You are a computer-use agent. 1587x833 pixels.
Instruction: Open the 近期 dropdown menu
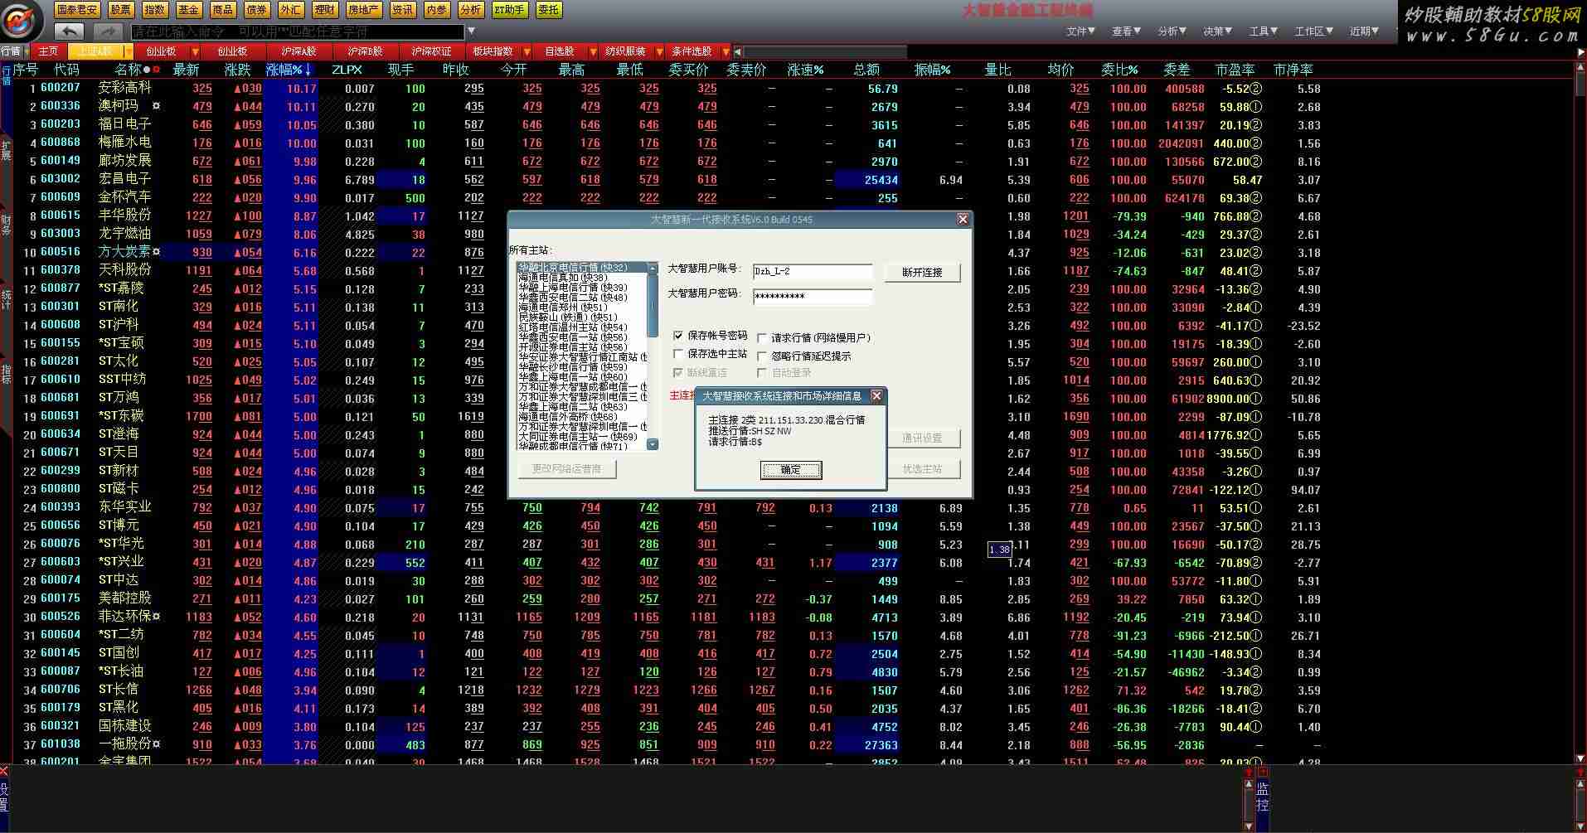pyautogui.click(x=1364, y=31)
